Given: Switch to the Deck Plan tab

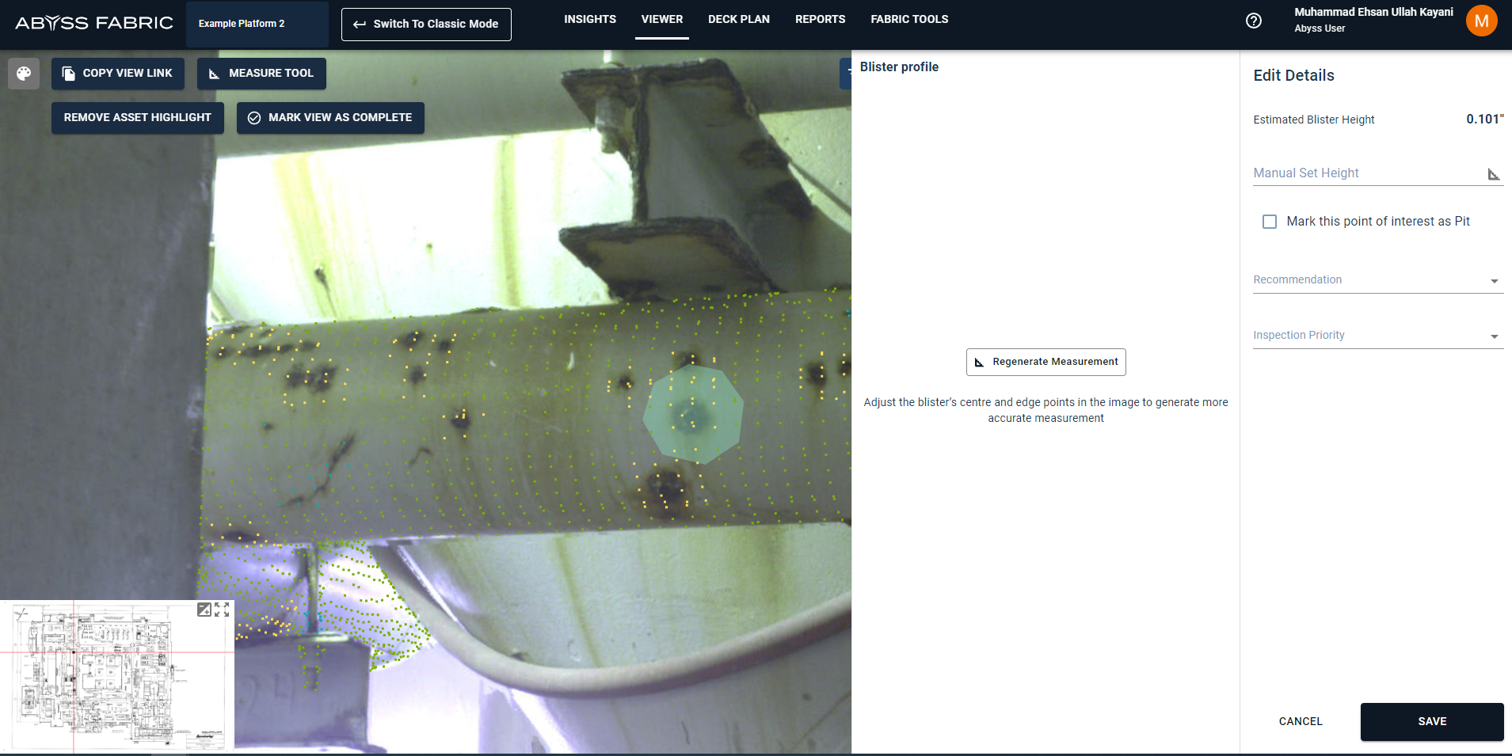Looking at the screenshot, I should [x=738, y=19].
